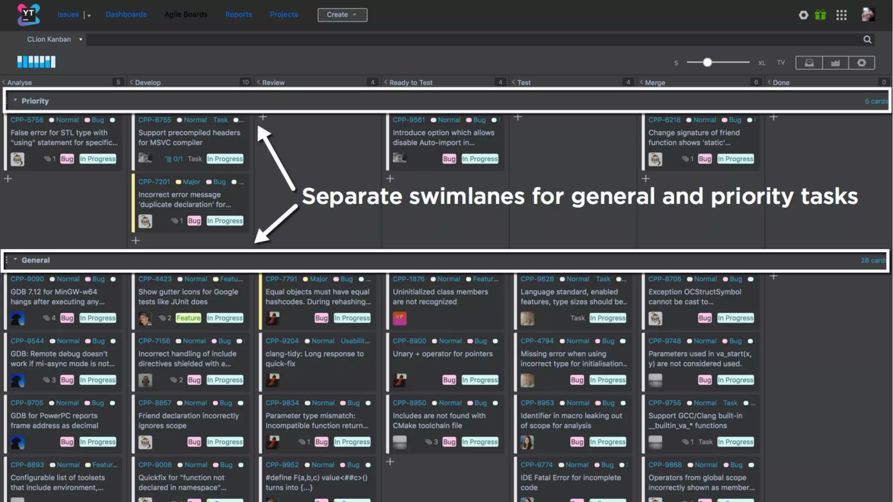Show the board chart icon

tap(835, 63)
